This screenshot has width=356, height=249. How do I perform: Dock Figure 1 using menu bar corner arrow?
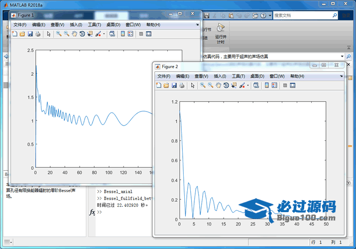click(x=197, y=24)
